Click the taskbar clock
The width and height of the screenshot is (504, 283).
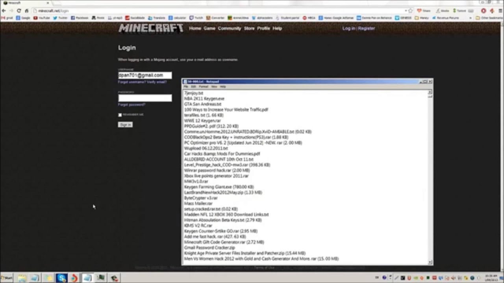point(491,278)
